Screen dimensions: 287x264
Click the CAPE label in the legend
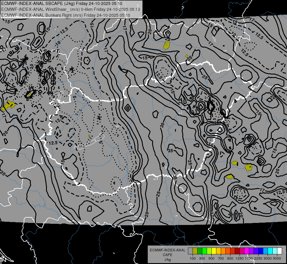point(167,255)
